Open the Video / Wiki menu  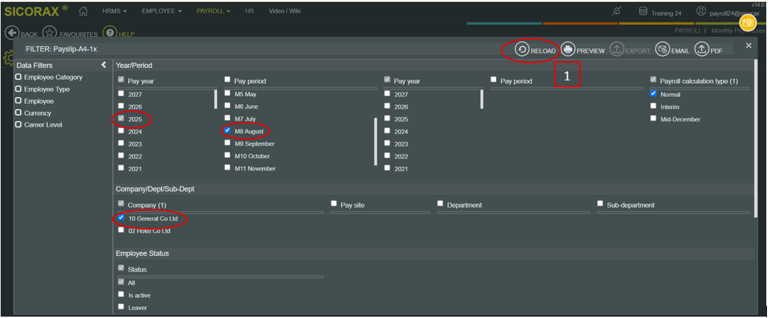[x=285, y=11]
